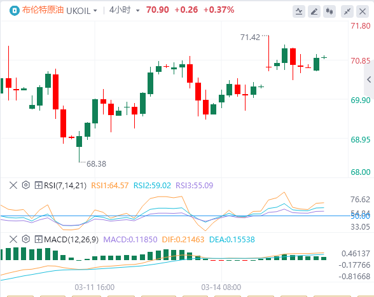Open RSI indicator settings hexagon
374x297 pixels.
coord(25,185)
